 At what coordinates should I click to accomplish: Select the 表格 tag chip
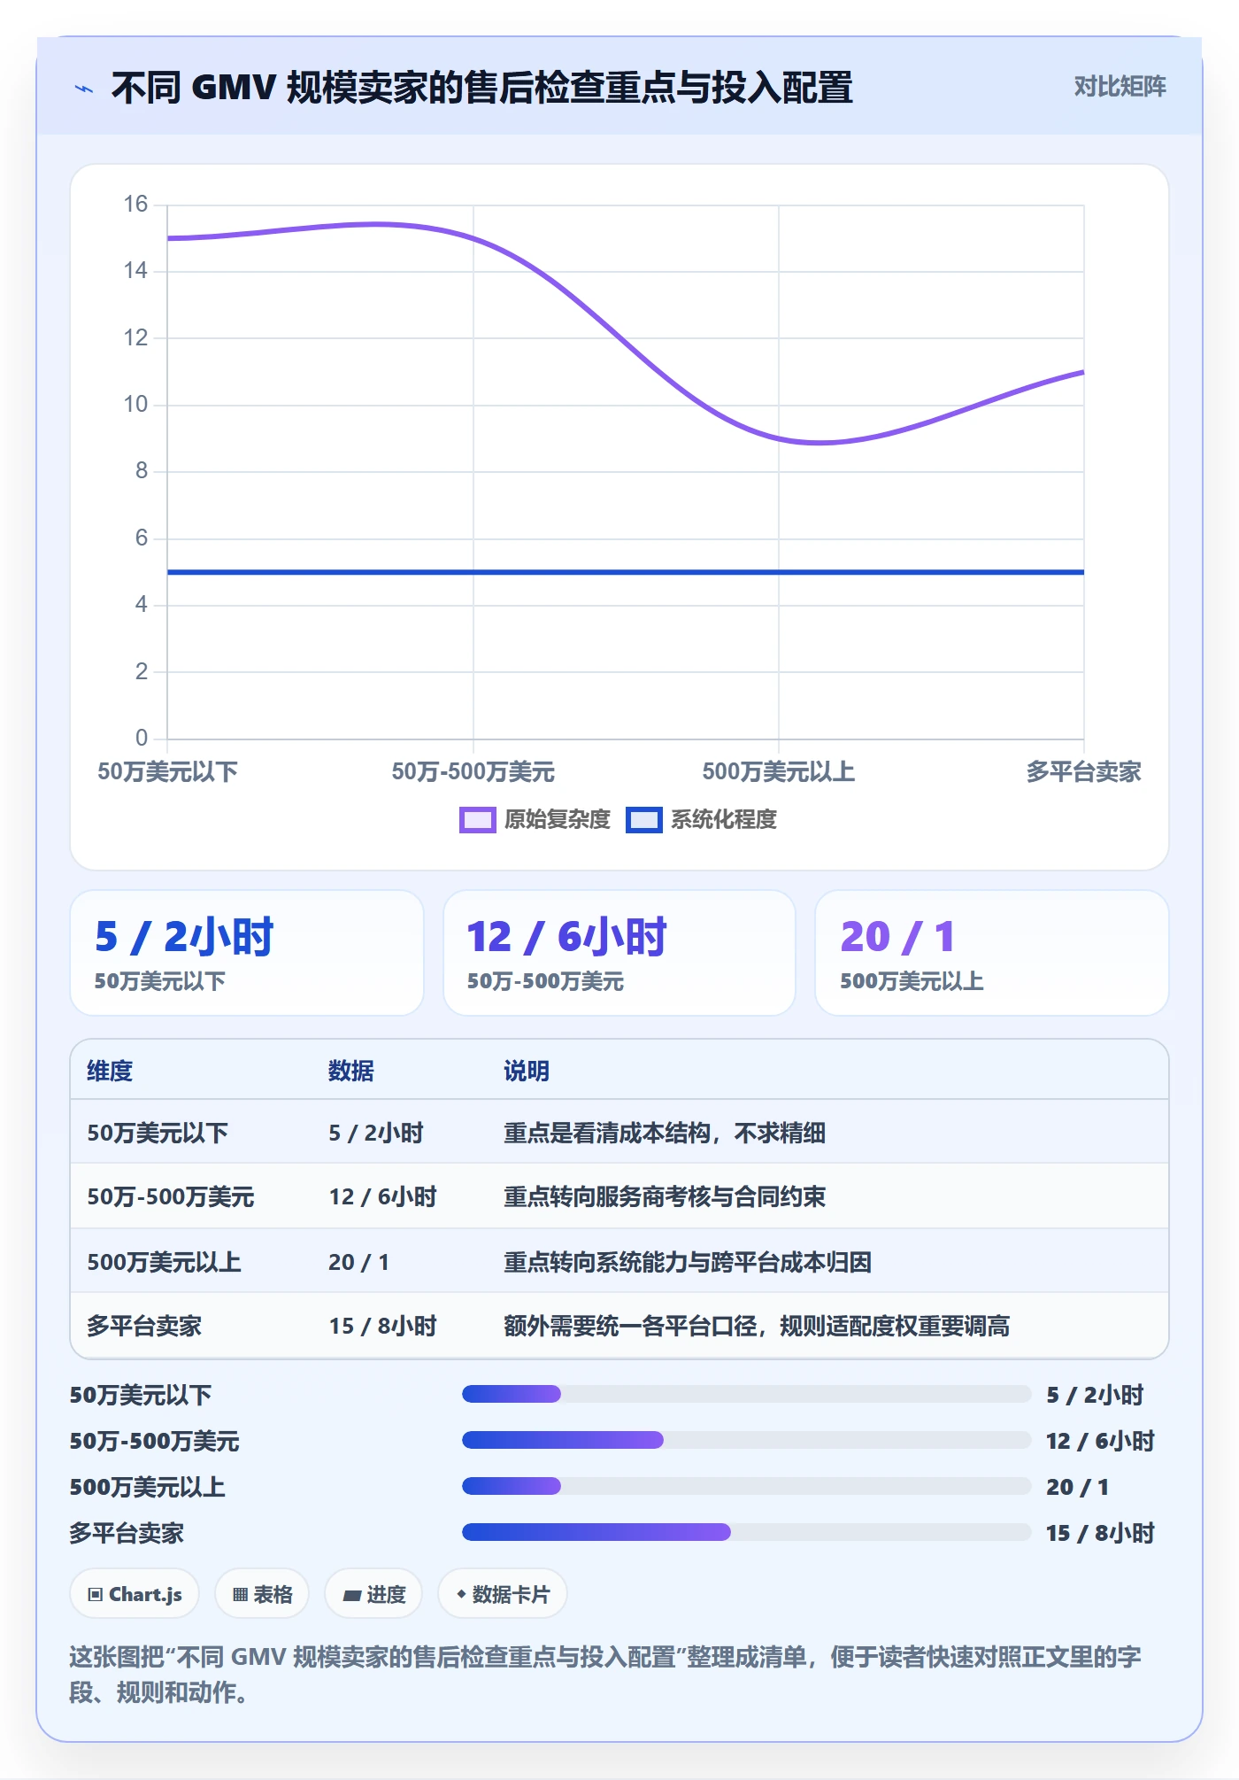click(262, 1594)
